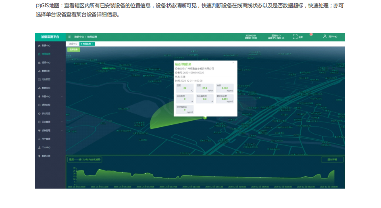Open 视频中心 menu item label

tap(46, 63)
